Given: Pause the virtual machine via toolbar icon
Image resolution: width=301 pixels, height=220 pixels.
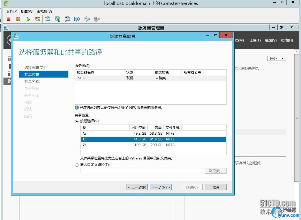Looking at the screenshot, I should click(x=18, y=19).
